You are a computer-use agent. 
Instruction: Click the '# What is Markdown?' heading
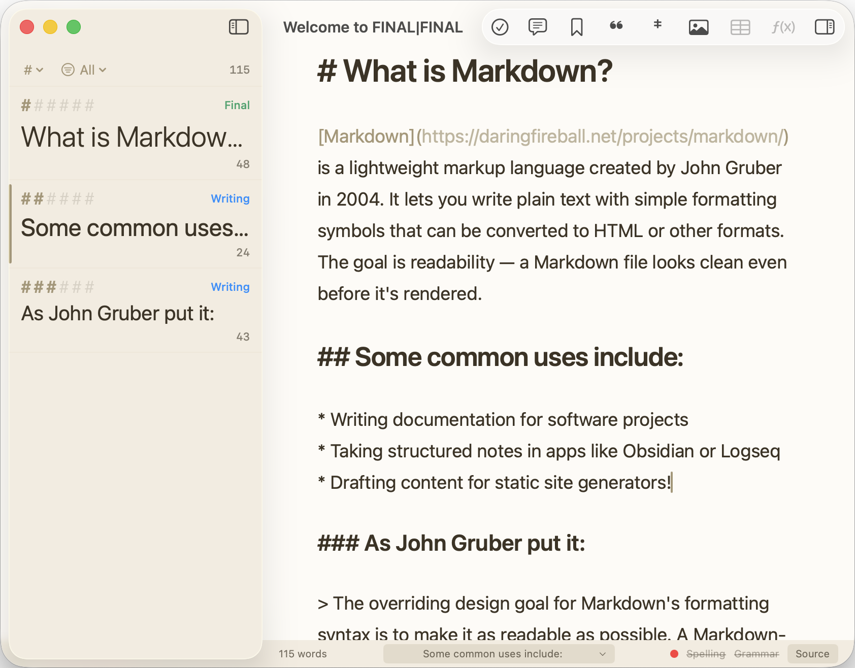[465, 71]
